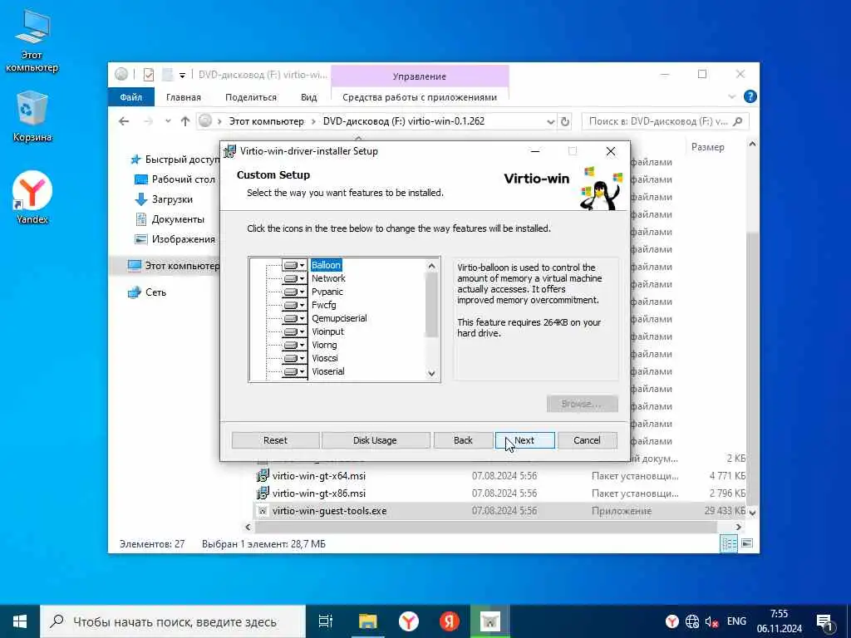Select the Vioinput feature label
Screen dimensions: 851x638
point(327,331)
